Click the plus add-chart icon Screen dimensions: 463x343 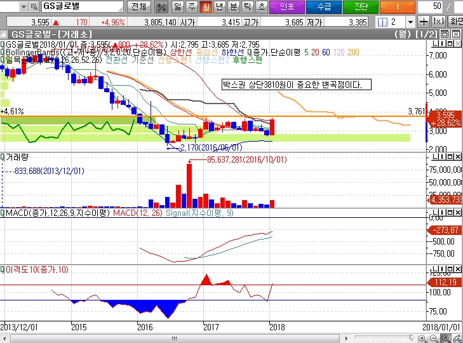coord(424,22)
